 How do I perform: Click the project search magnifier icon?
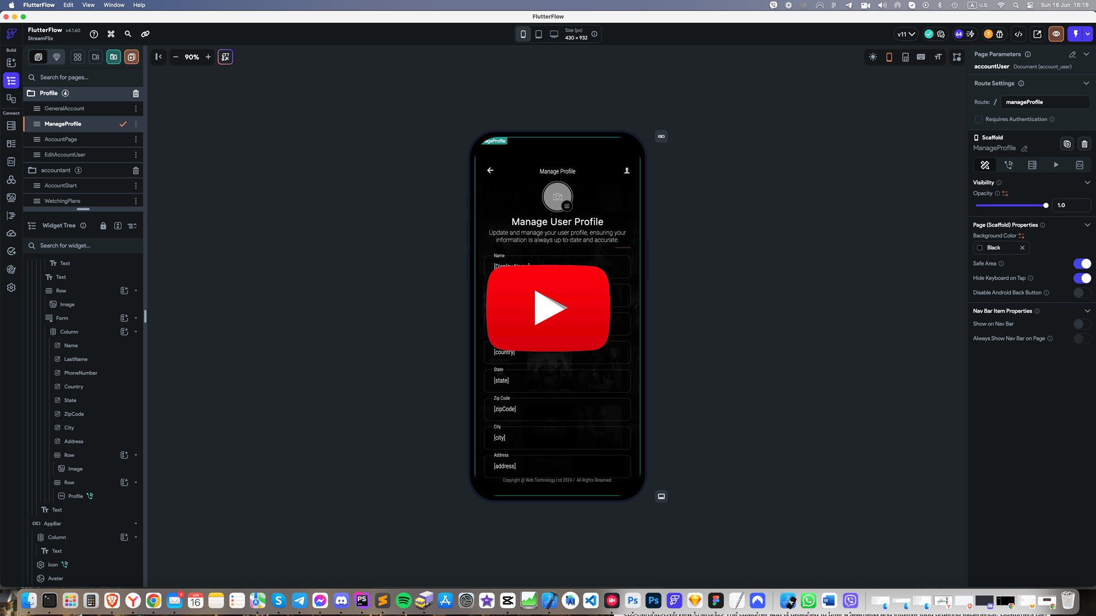(x=128, y=34)
